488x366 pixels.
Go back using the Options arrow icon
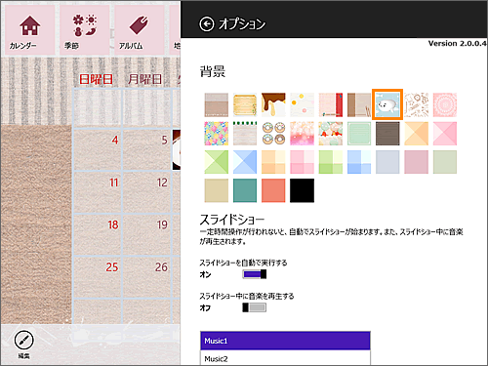(207, 24)
